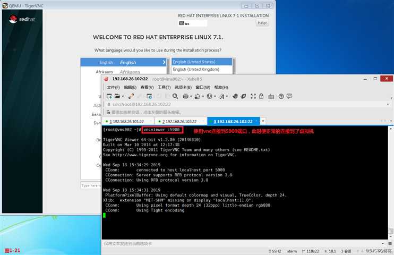
Task: Click the Xftp launch icon
Action: pyautogui.click(x=235, y=96)
